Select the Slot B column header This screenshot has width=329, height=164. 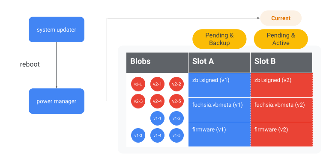(x=281, y=62)
